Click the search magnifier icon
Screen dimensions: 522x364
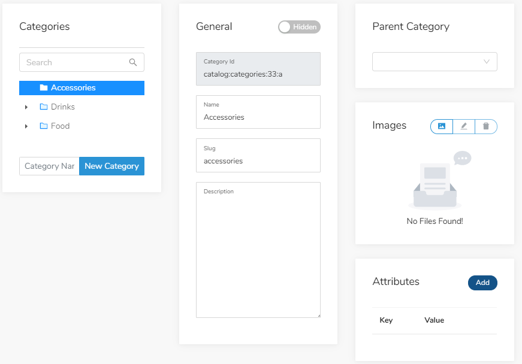click(133, 62)
